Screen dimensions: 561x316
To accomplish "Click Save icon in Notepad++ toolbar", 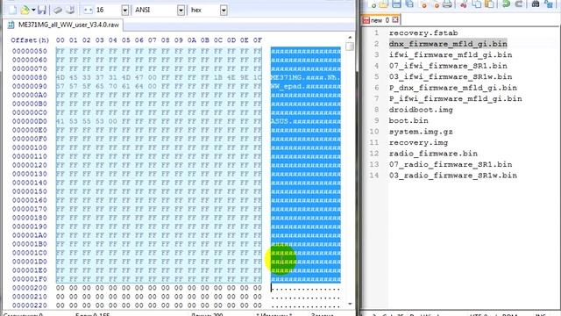I will [x=396, y=4].
